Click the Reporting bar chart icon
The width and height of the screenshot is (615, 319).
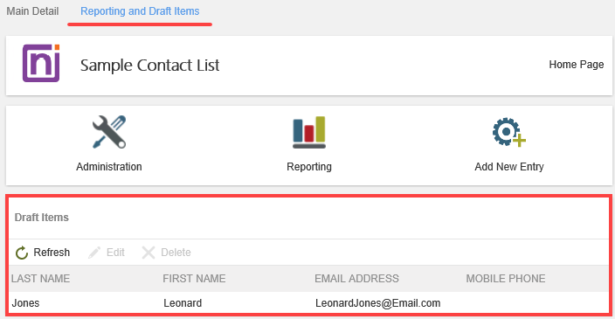click(x=309, y=132)
